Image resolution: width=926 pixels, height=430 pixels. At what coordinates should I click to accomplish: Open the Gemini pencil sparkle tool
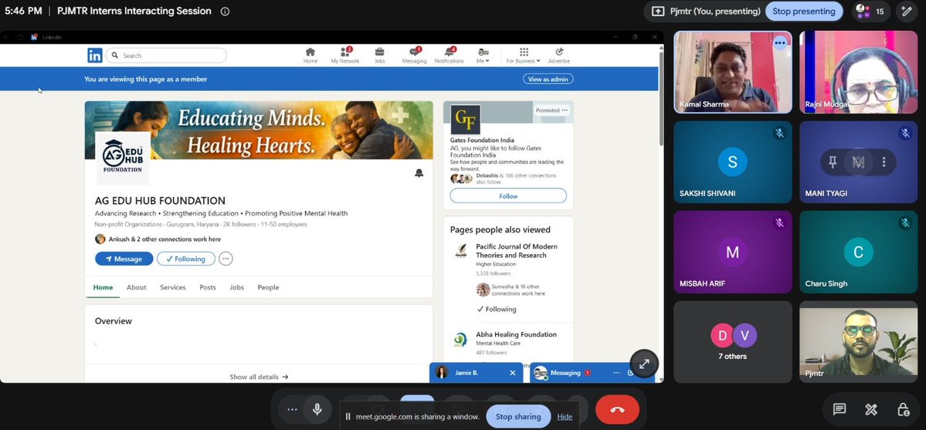[906, 12]
